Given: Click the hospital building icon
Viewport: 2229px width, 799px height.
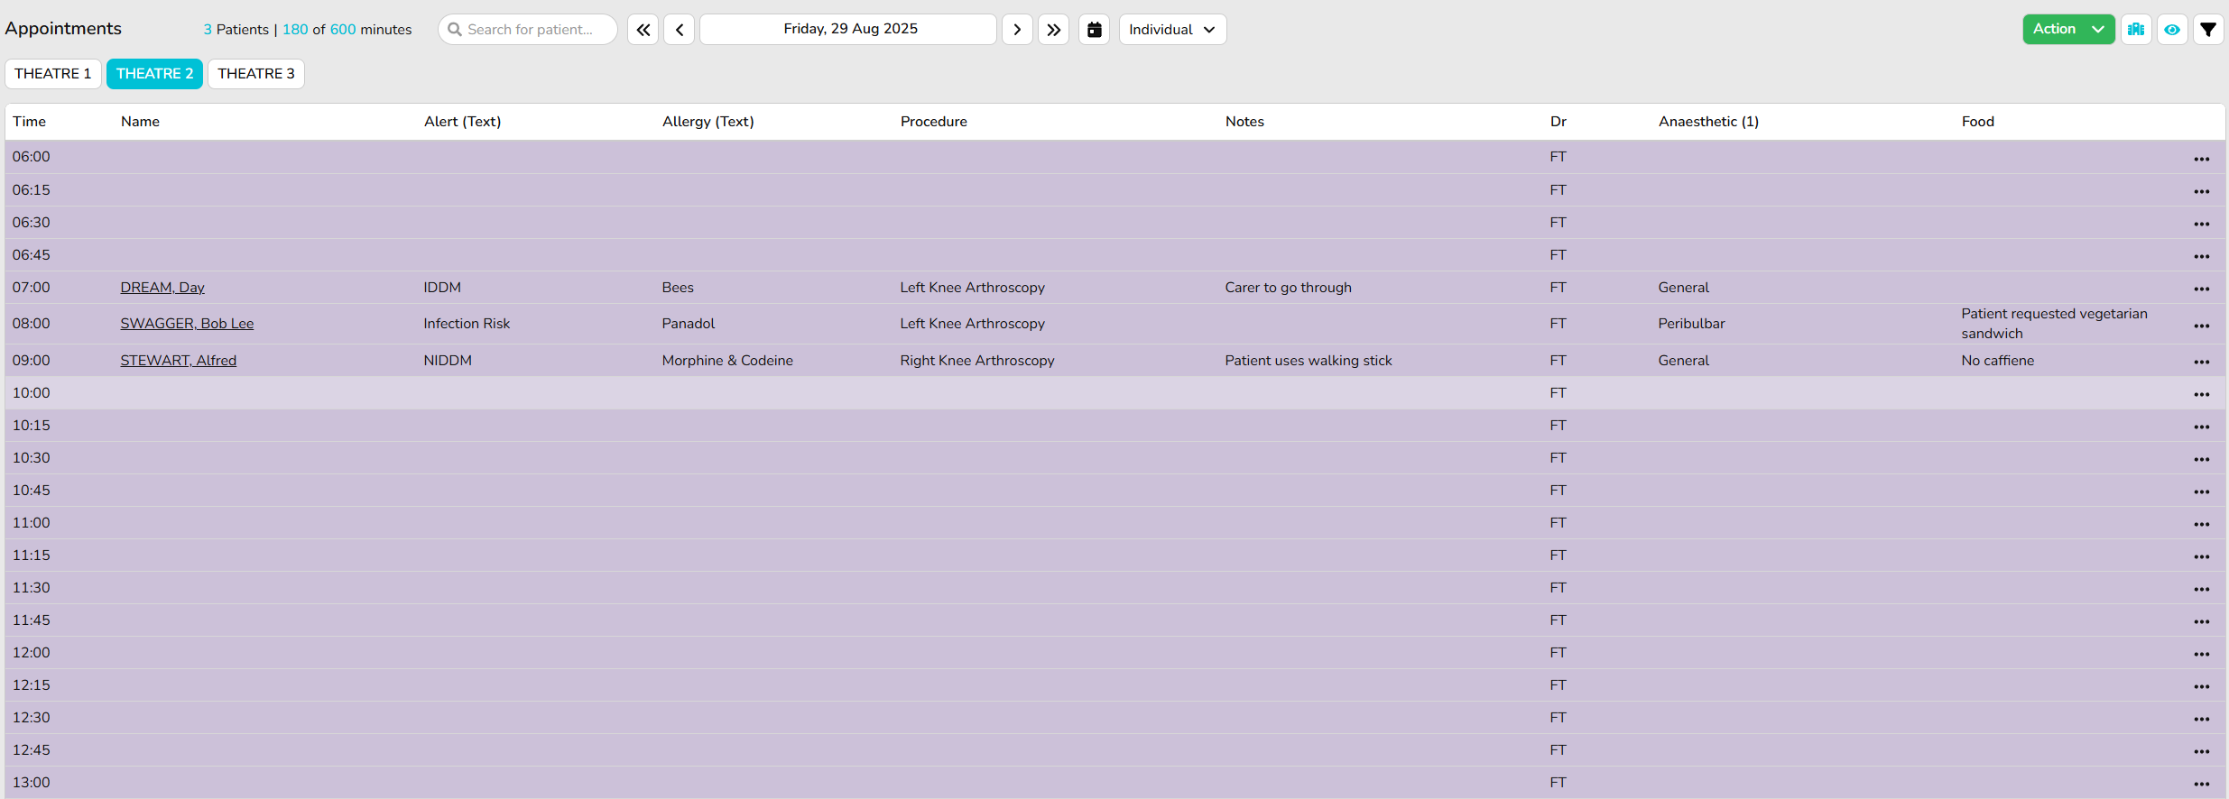Looking at the screenshot, I should (x=2135, y=30).
